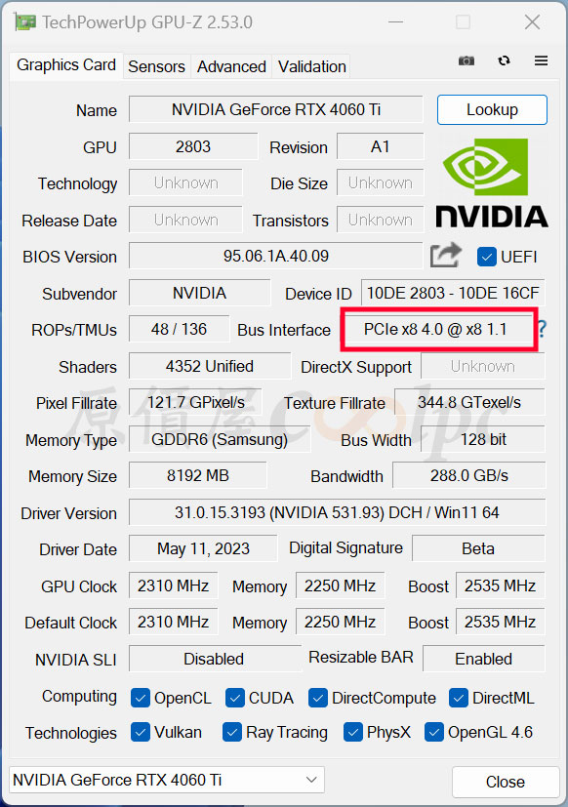Click the Driver Version text field
This screenshot has height=807, width=568.
click(x=337, y=512)
